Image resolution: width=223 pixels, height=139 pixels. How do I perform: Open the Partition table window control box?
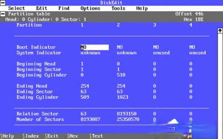(x=3, y=14)
